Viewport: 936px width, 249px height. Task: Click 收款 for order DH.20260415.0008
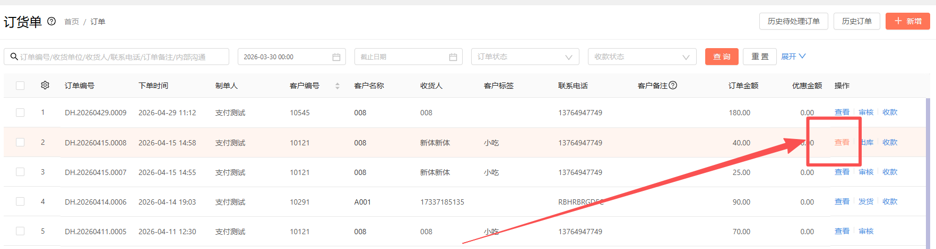(x=890, y=142)
